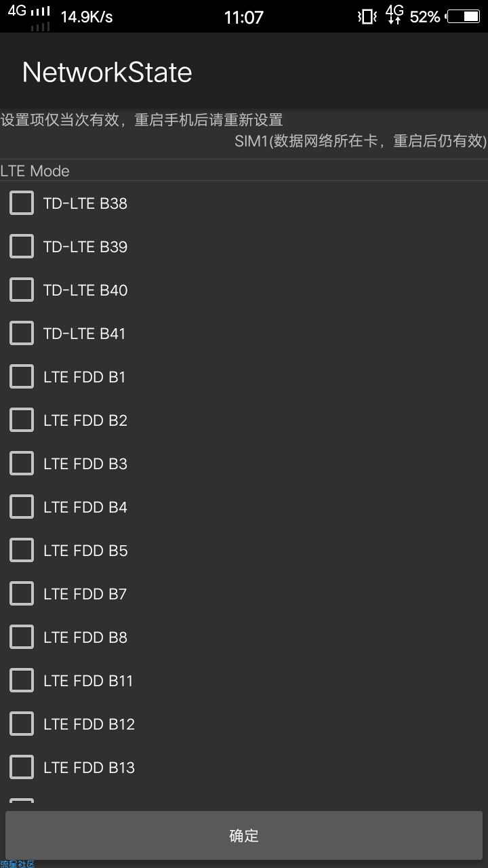
Task: Enable LTE FDD B1 band
Action: click(22, 376)
